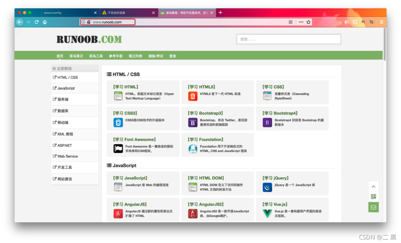Click the Bootstrap3 purple B icon
401x243 pixels.
[x=193, y=122]
